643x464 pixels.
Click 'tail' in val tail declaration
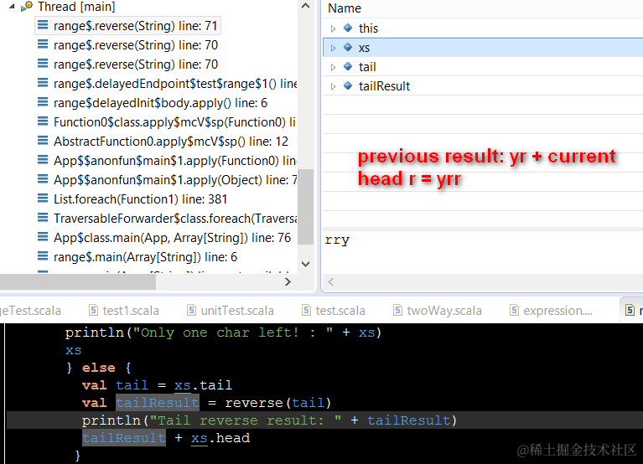coord(132,385)
